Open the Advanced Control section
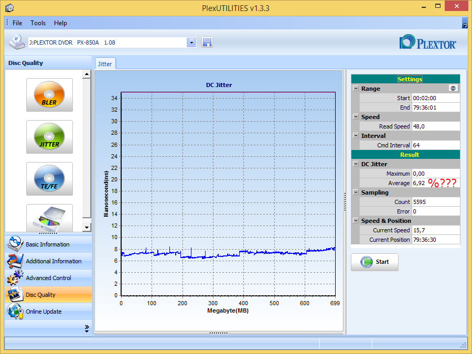 coord(48,278)
